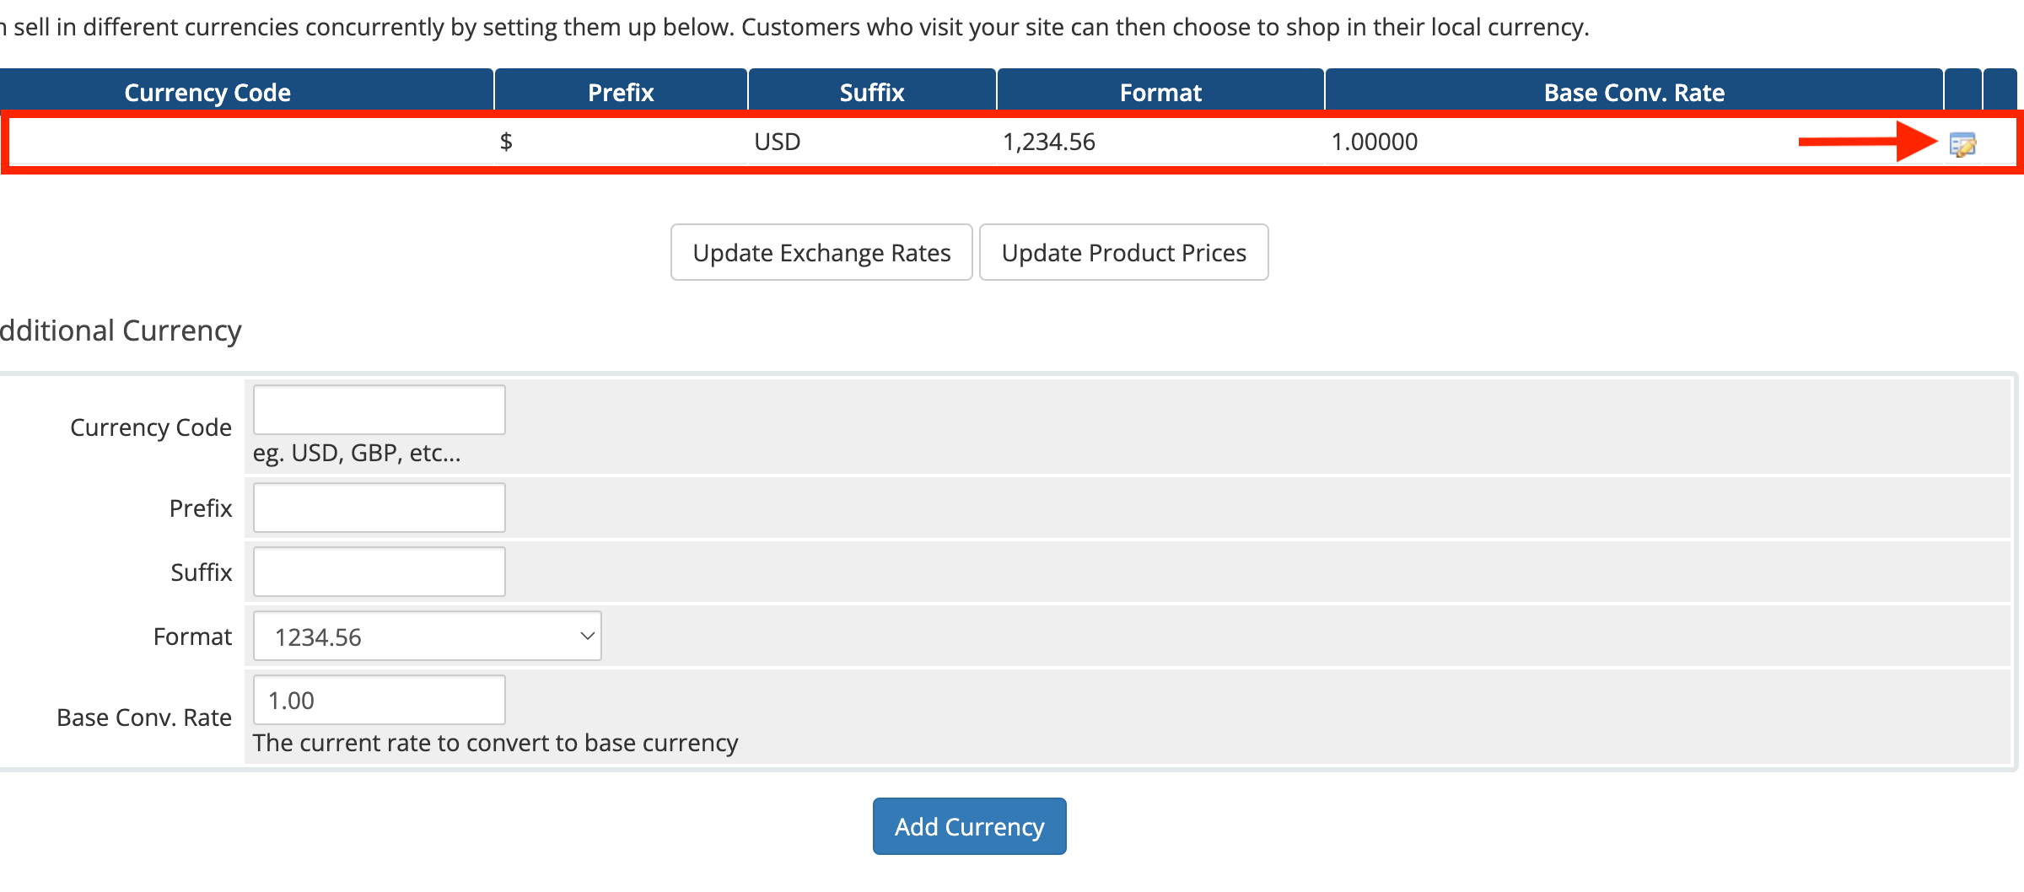The image size is (2024, 892).
Task: Click the 'eg. USD, GBP, etc...' hint text
Action: pyautogui.click(x=357, y=454)
